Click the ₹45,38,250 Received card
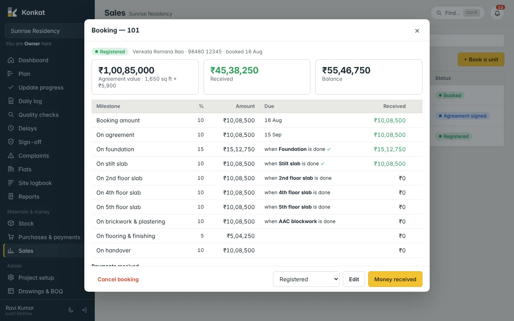Viewport: 514px width, 321px height. (257, 77)
